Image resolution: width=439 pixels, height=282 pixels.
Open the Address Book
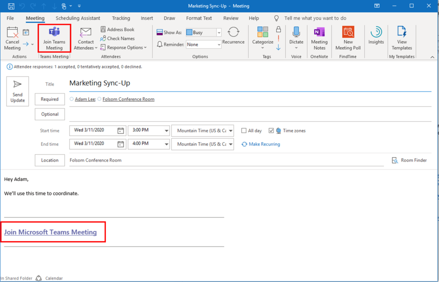pyautogui.click(x=117, y=30)
